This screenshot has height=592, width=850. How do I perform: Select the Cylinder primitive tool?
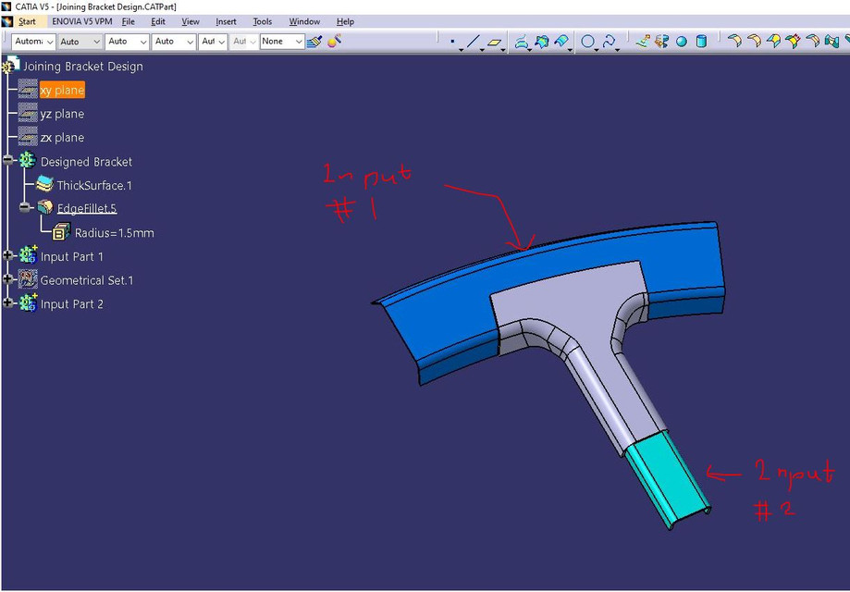tap(703, 41)
